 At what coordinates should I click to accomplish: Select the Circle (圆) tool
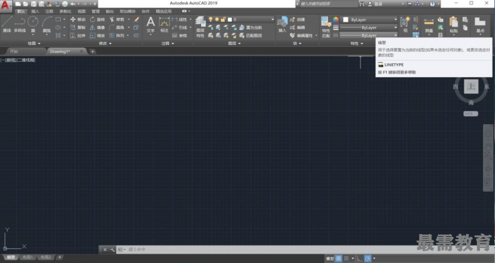(x=33, y=25)
